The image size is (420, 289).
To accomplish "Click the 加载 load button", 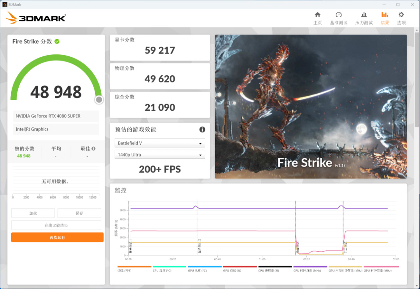I will [x=33, y=213].
